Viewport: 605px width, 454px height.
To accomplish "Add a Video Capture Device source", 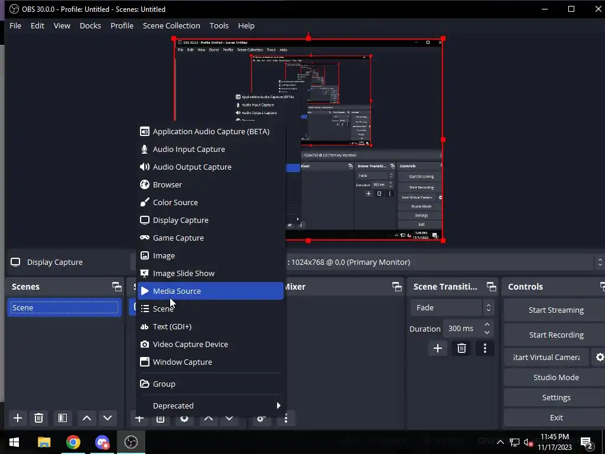I will tap(211, 345).
